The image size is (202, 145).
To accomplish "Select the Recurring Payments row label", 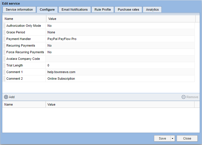I will pyautogui.click(x=21, y=45).
